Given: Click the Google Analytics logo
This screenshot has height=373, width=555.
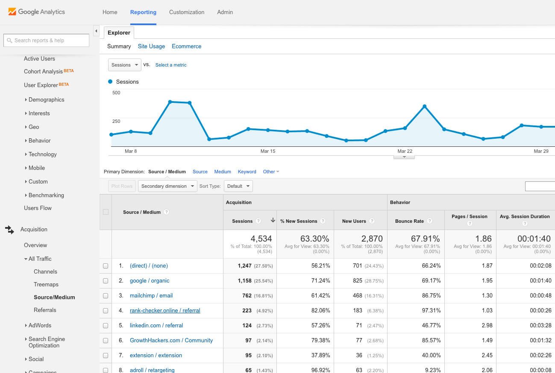Looking at the screenshot, I should (x=36, y=12).
